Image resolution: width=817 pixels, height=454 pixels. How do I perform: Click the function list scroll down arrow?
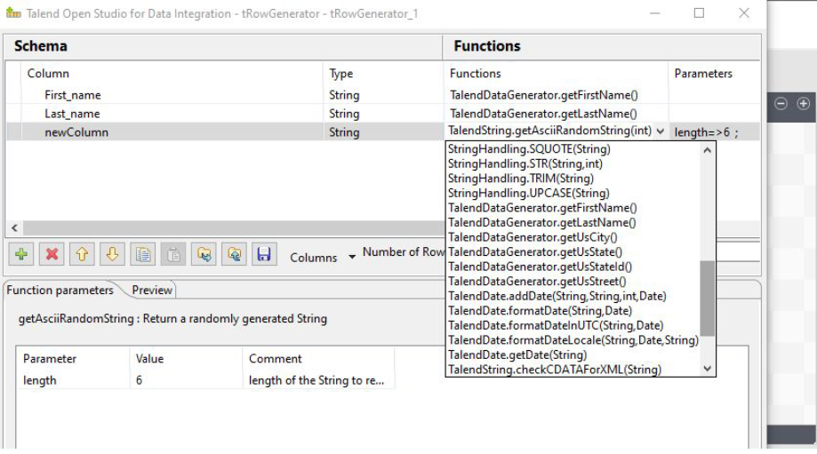pos(707,368)
